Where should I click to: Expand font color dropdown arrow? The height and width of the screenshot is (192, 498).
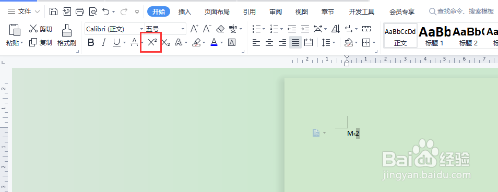222,43
